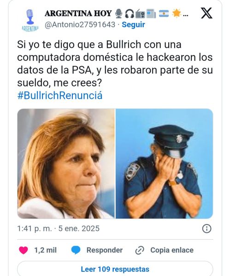The width and height of the screenshot is (230, 276).
Task: Click the ARGENTINA HOY profile avatar
Action: (30, 20)
